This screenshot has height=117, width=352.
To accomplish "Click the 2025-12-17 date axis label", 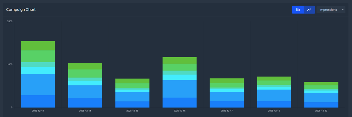I will [x=227, y=111].
